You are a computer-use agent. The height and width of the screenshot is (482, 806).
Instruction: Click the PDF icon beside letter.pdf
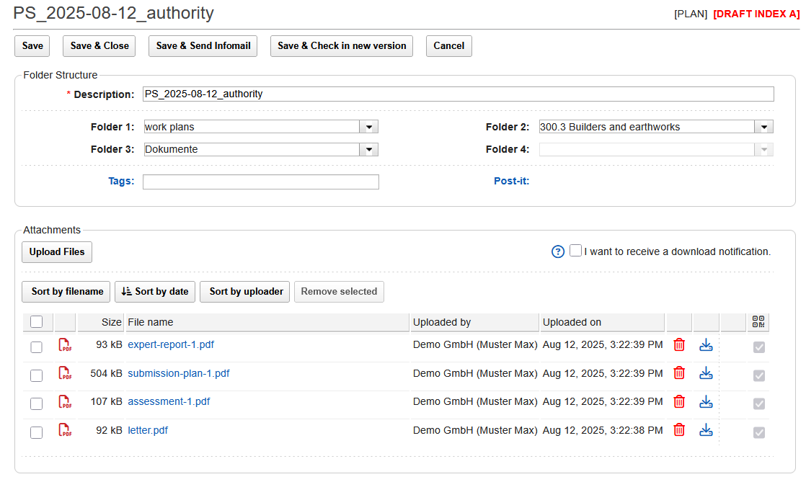pyautogui.click(x=65, y=431)
